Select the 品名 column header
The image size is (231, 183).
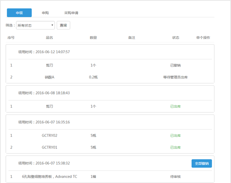(x=49, y=37)
